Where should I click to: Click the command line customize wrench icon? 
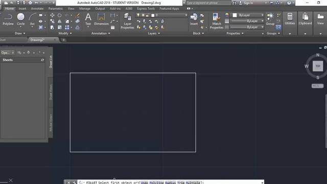[x=74, y=182]
